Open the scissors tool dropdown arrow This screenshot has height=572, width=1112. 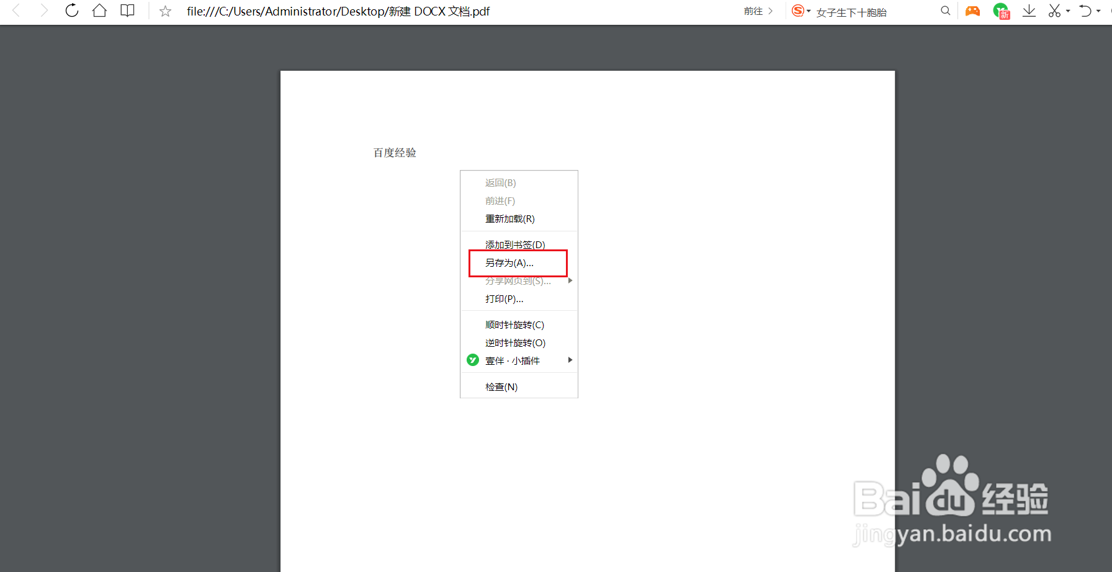(x=1068, y=11)
